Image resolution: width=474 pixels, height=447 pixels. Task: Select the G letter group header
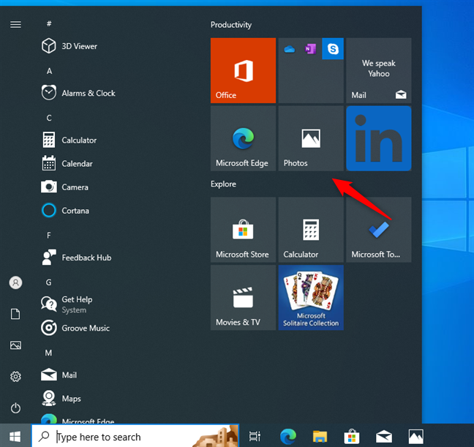[x=49, y=282]
